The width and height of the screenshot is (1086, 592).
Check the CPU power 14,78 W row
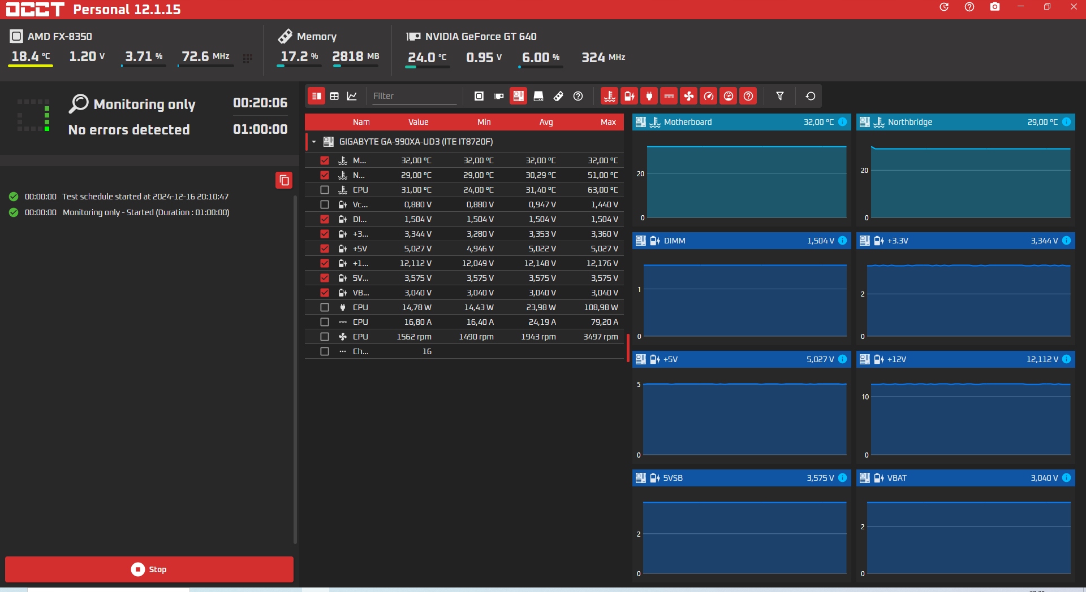click(x=325, y=307)
